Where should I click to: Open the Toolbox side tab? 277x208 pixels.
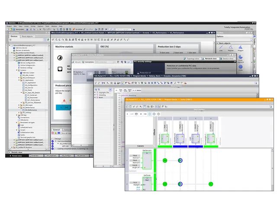(254, 41)
